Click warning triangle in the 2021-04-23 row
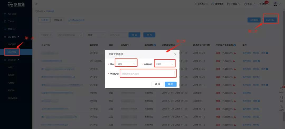 tap(235, 53)
